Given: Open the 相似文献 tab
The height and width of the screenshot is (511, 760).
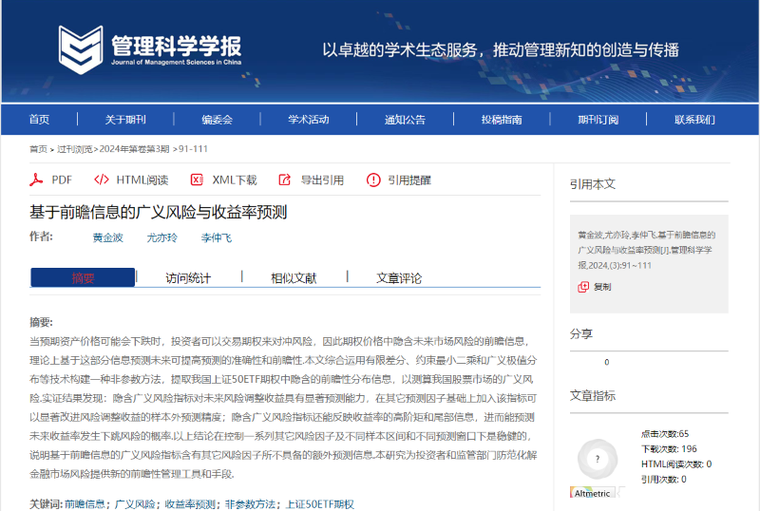Looking at the screenshot, I should pyautogui.click(x=294, y=277).
